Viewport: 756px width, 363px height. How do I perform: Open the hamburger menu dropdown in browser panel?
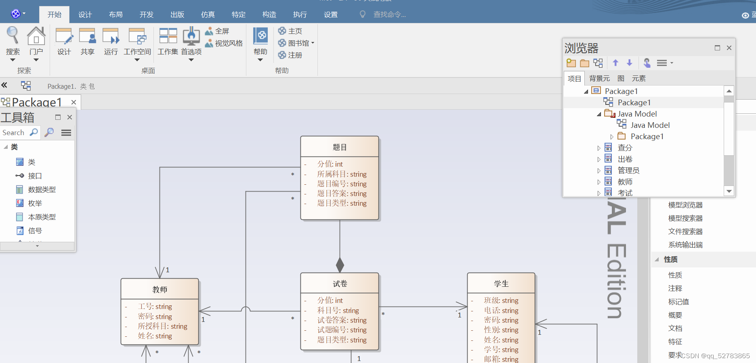(663, 63)
